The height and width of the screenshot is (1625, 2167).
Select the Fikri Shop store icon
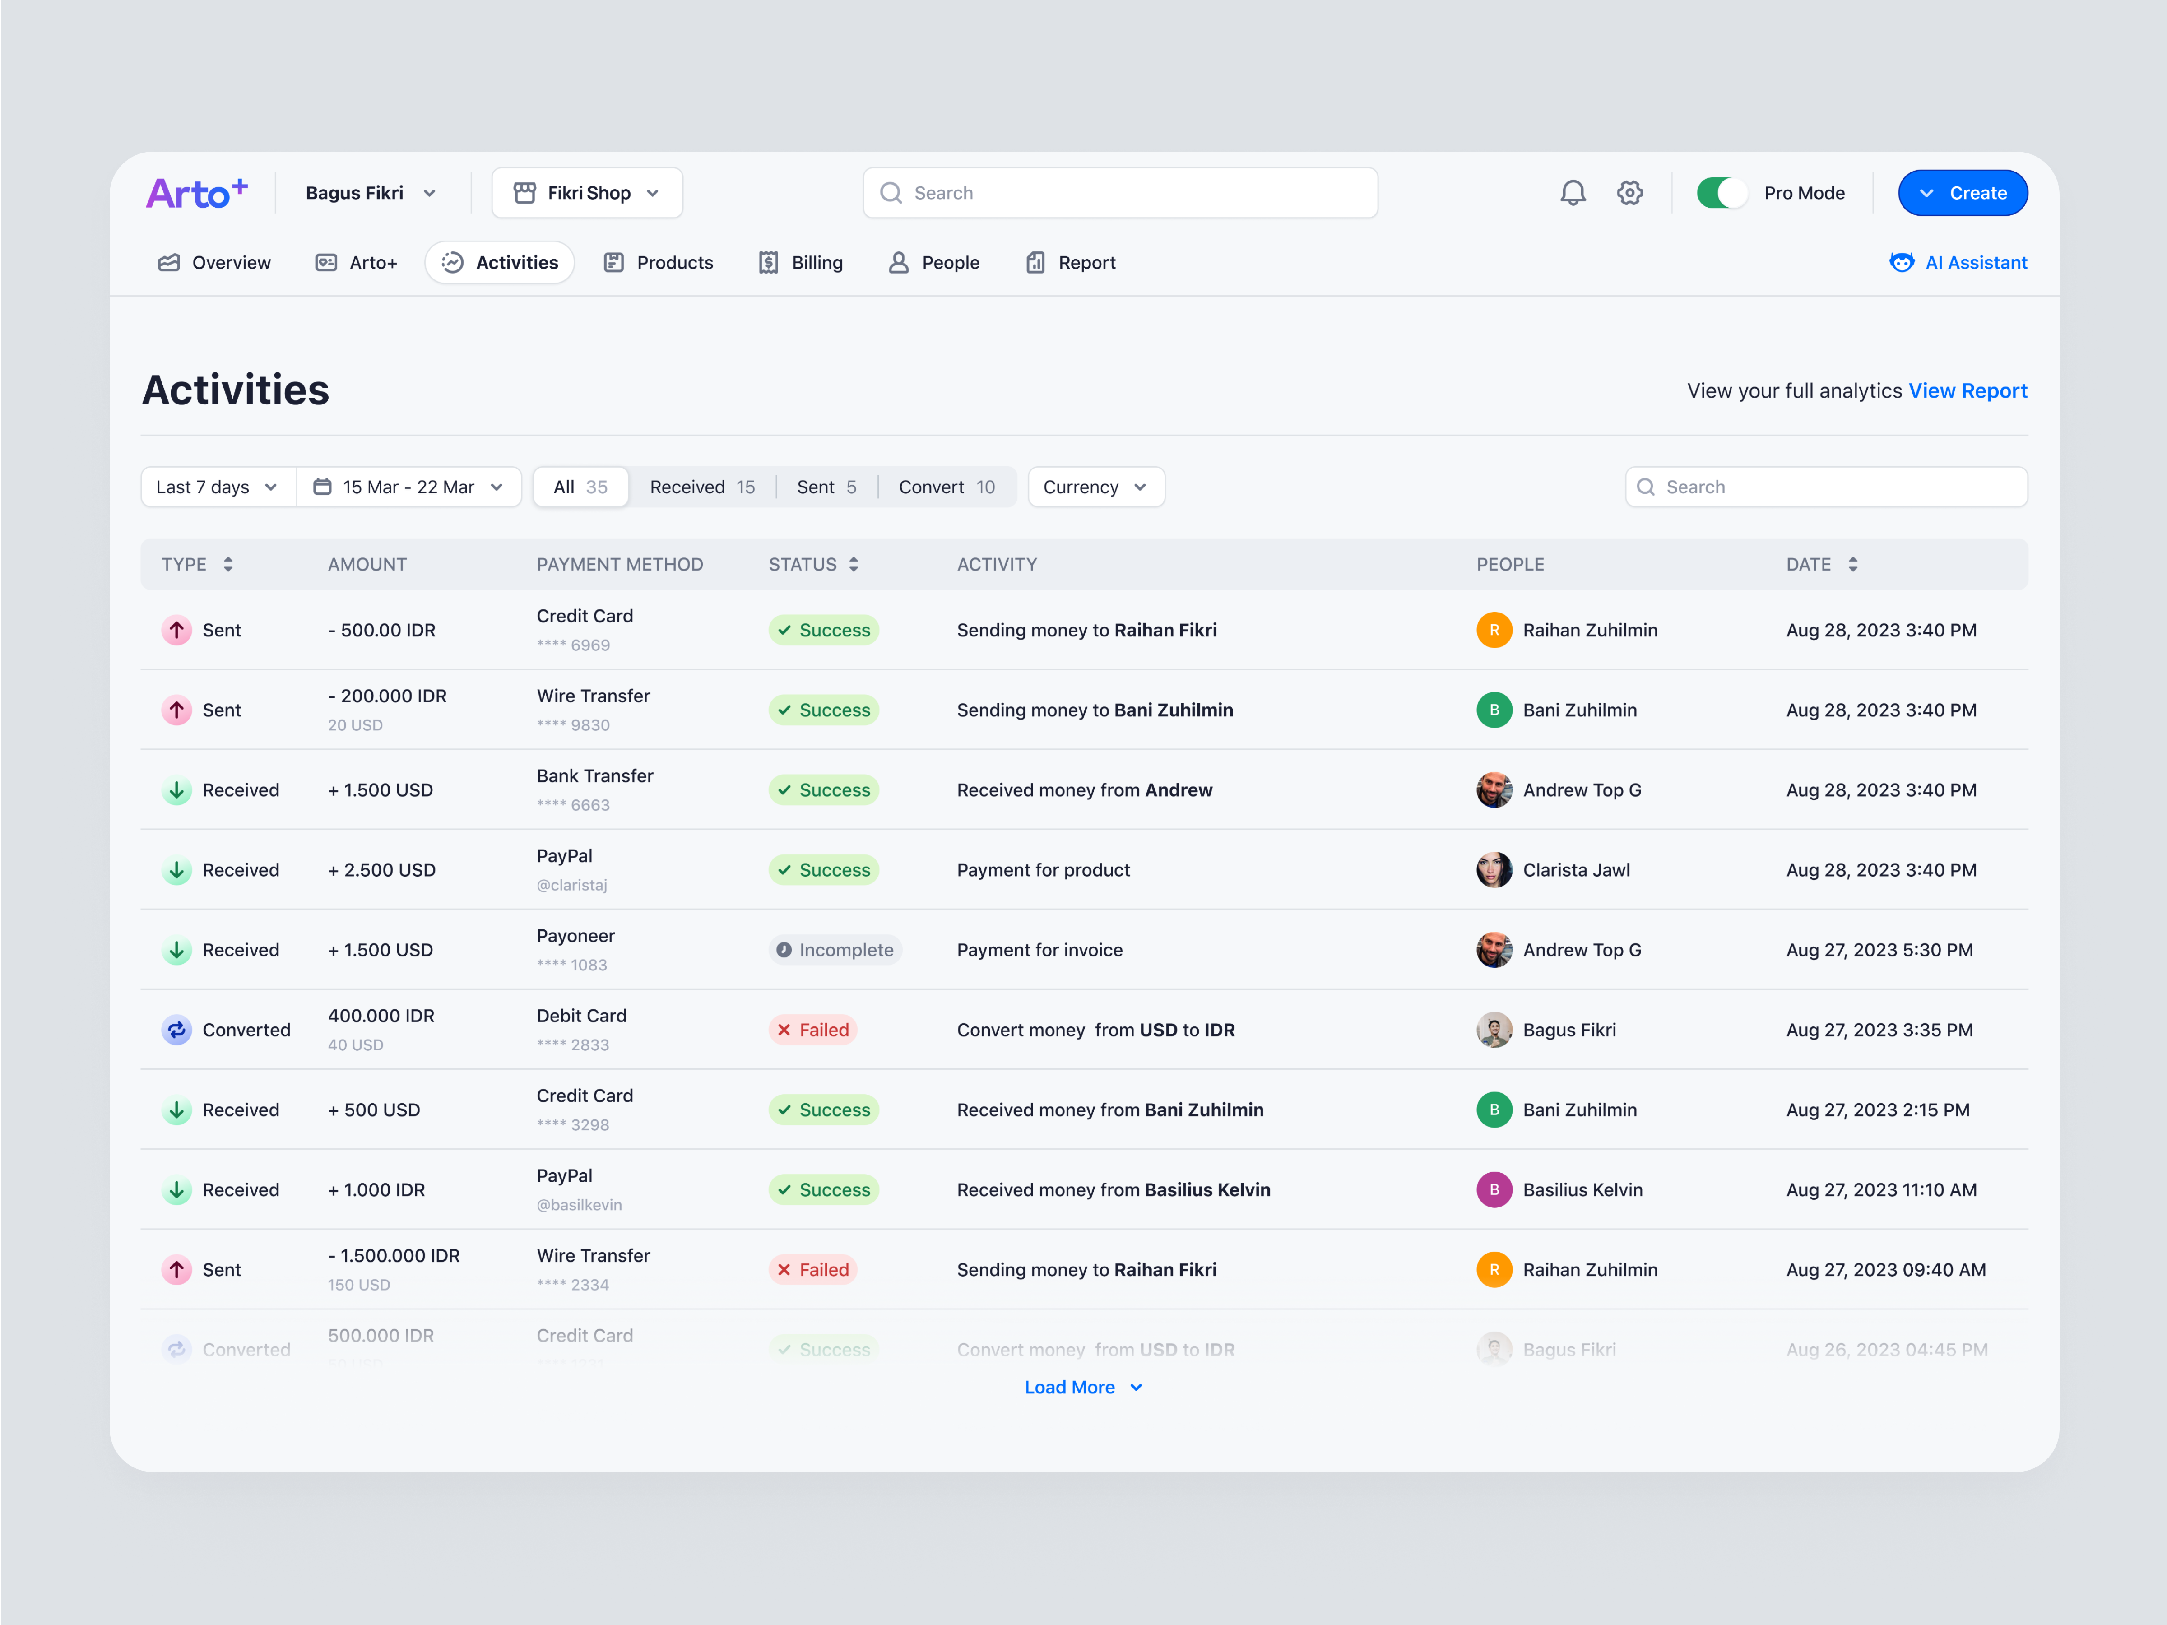525,192
